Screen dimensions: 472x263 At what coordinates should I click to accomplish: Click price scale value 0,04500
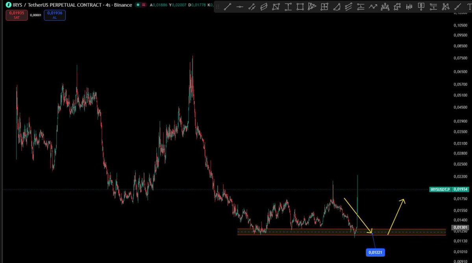click(x=460, y=107)
